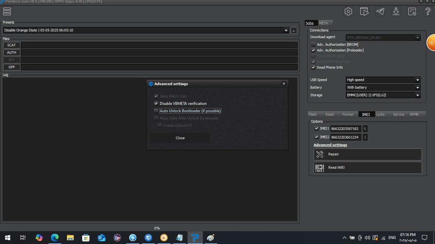Toggle the Read Phone Info checkbox
The height and width of the screenshot is (244, 435).
point(313,67)
